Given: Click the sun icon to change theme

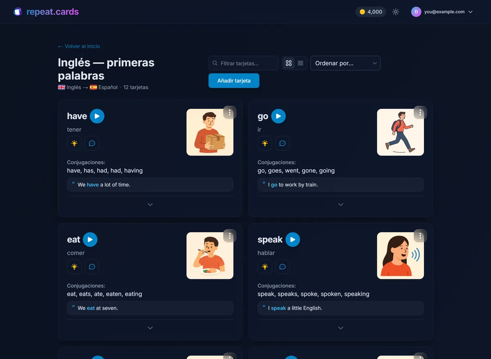Looking at the screenshot, I should tap(396, 12).
